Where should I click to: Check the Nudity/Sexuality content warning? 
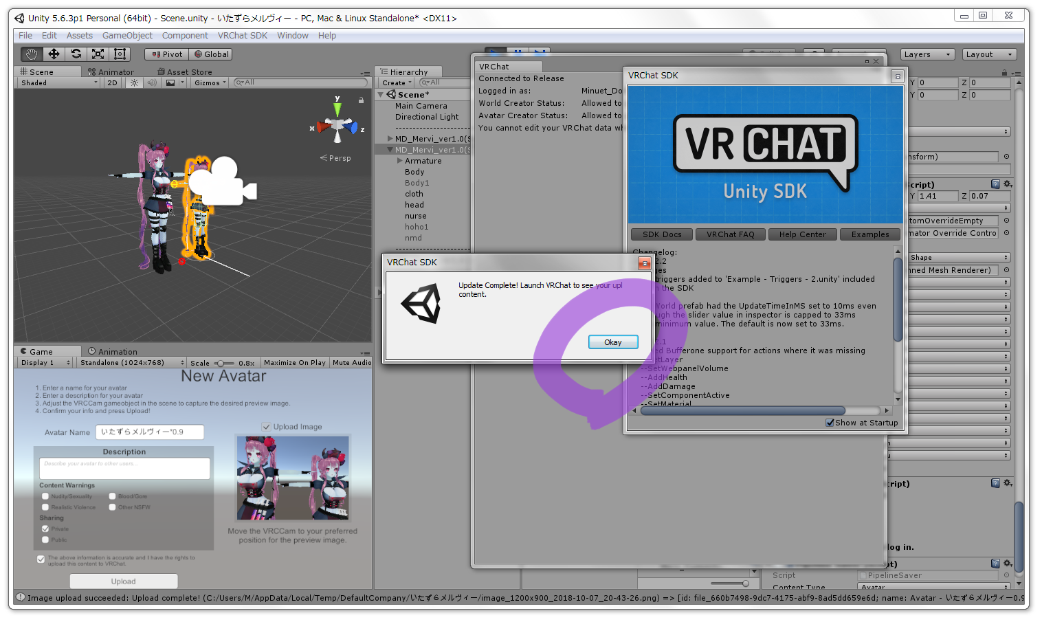(x=45, y=496)
